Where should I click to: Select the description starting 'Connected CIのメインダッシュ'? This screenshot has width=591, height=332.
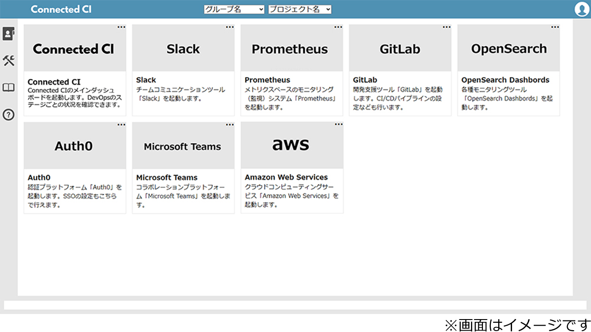coord(74,98)
